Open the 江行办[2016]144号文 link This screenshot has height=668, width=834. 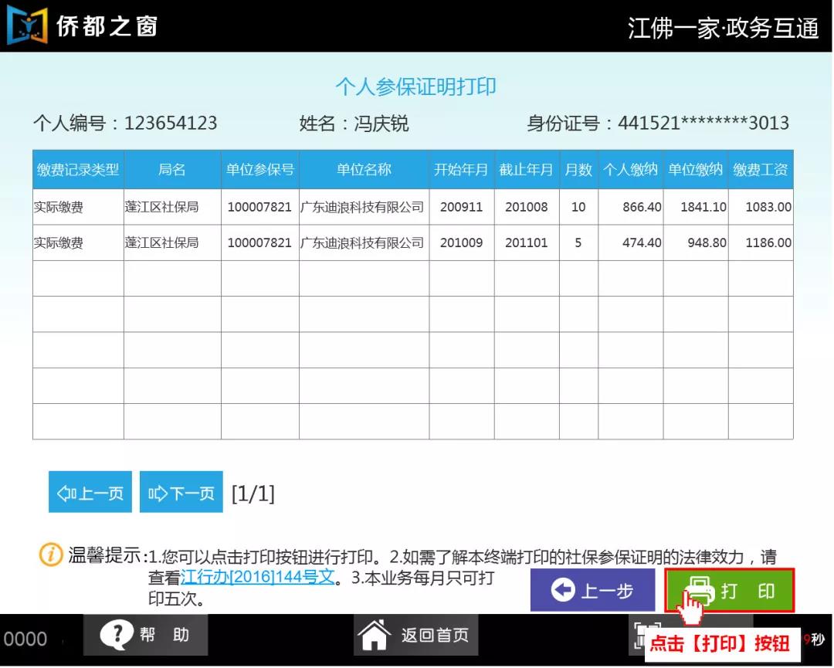click(257, 577)
